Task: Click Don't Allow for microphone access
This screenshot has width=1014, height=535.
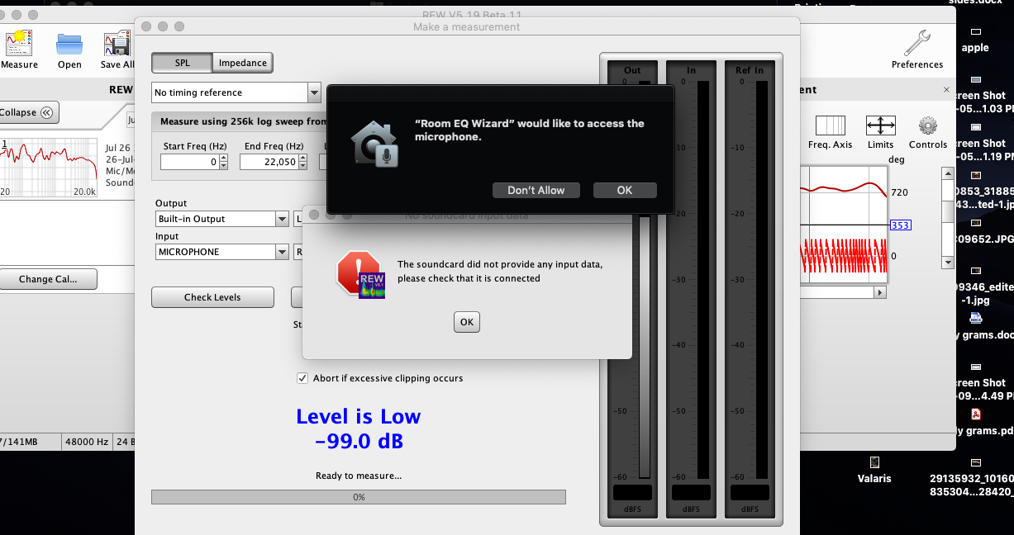Action: tap(536, 190)
